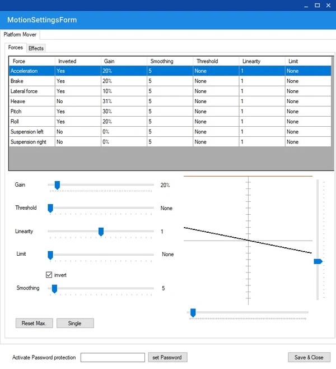The width and height of the screenshot is (336, 369).
Task: Open the Forces tab
Action: click(16, 48)
